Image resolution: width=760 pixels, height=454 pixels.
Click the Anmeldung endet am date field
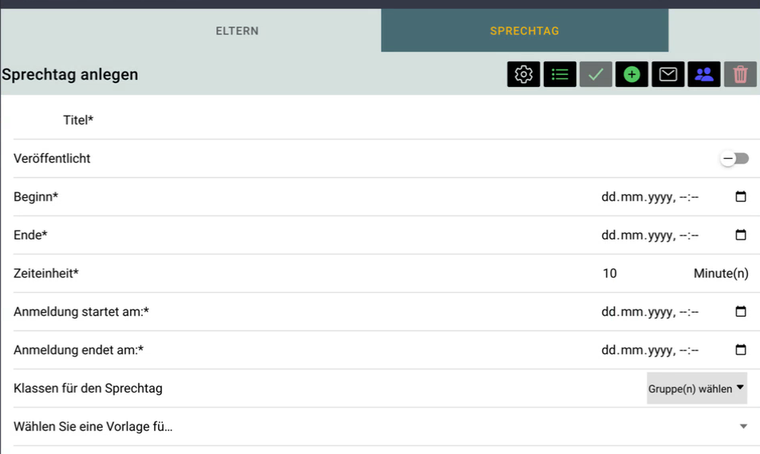click(x=650, y=350)
